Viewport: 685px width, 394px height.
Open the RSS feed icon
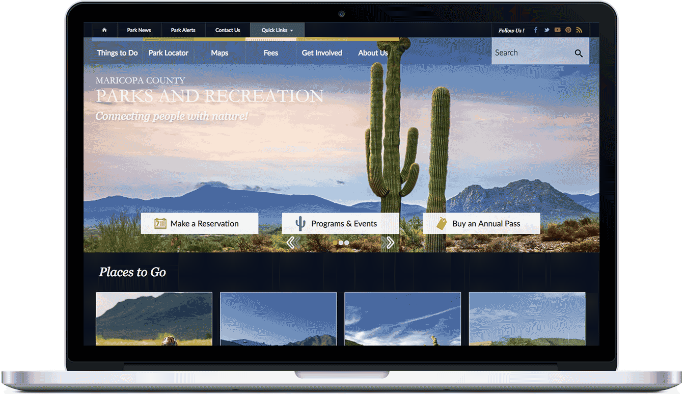pos(579,30)
